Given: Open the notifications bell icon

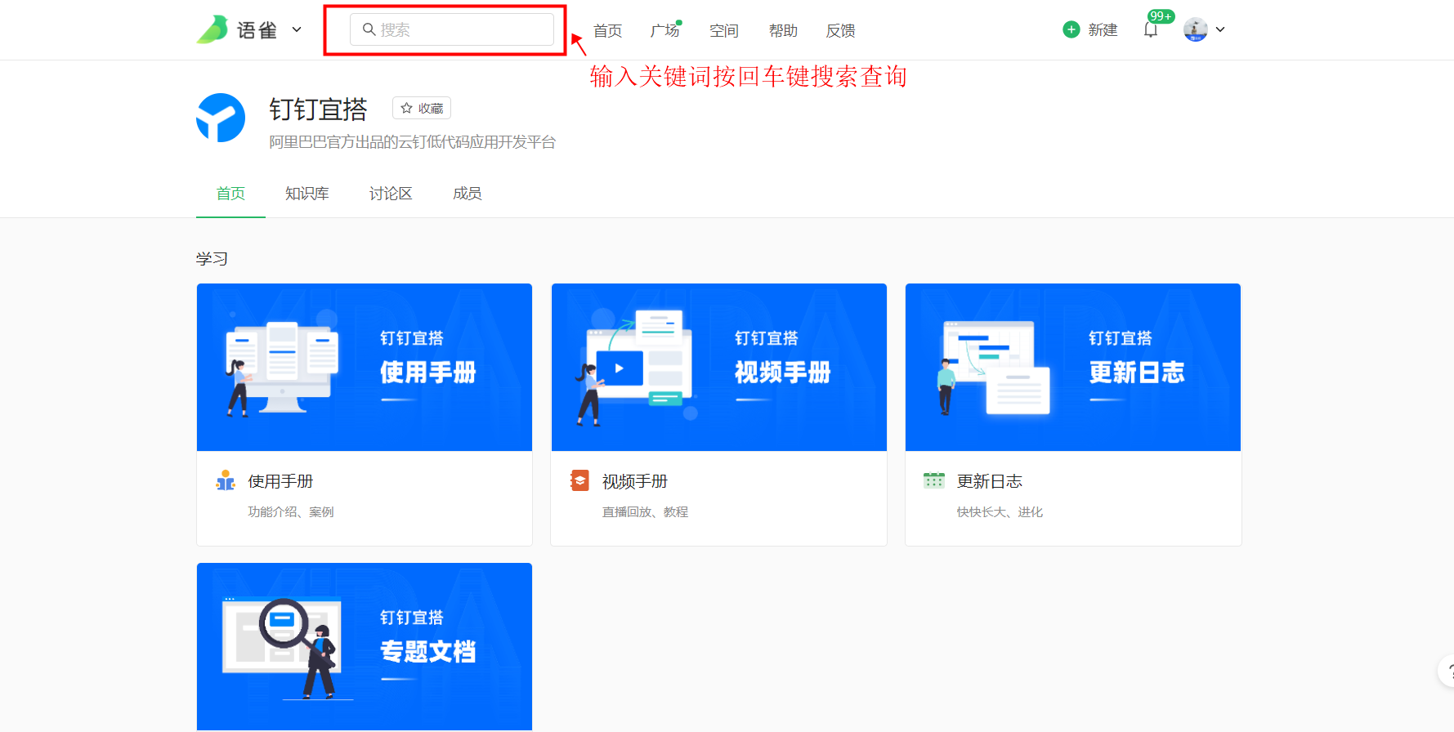Looking at the screenshot, I should (x=1151, y=30).
